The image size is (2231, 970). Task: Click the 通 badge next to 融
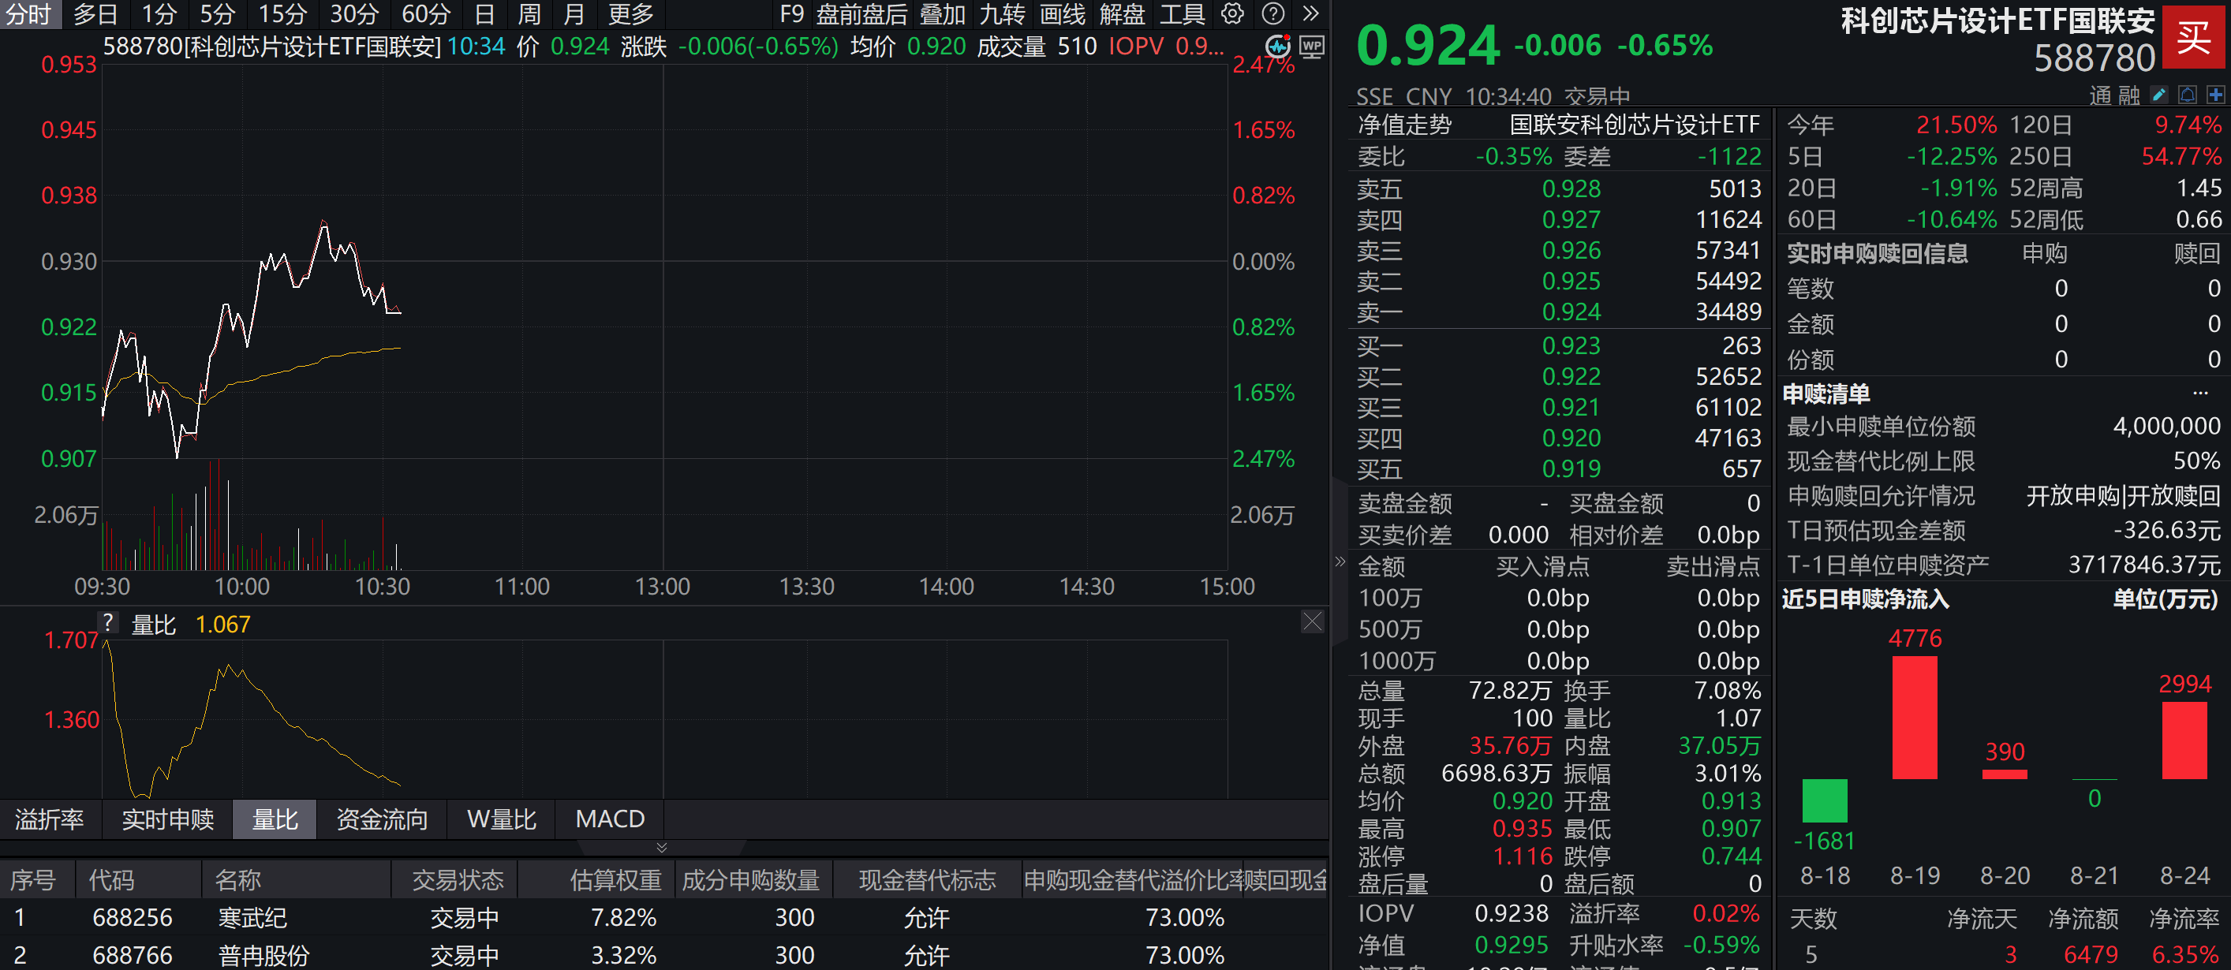pos(2099,95)
